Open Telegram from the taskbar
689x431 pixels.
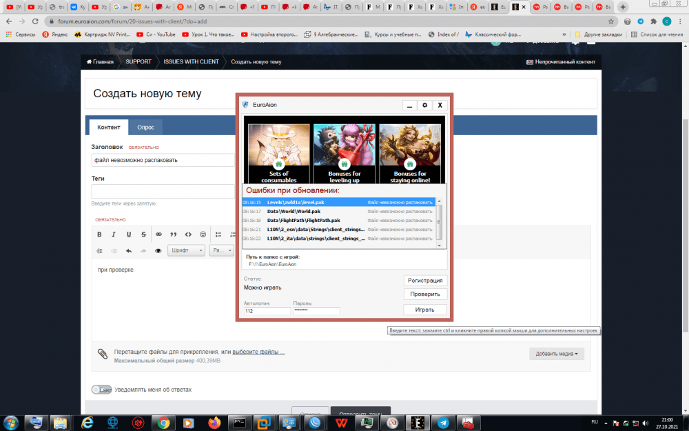point(443,422)
